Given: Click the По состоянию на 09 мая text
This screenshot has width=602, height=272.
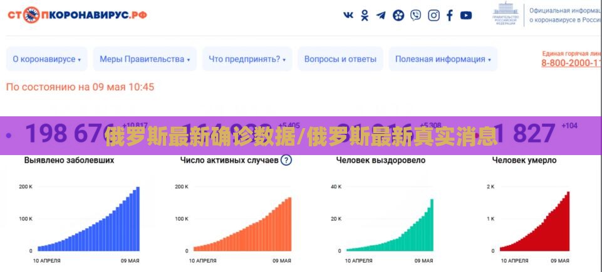Looking at the screenshot, I should point(80,87).
